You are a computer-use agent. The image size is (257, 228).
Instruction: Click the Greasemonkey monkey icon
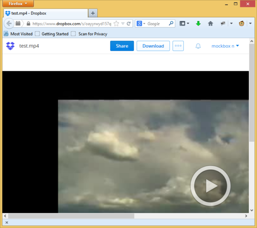click(242, 24)
